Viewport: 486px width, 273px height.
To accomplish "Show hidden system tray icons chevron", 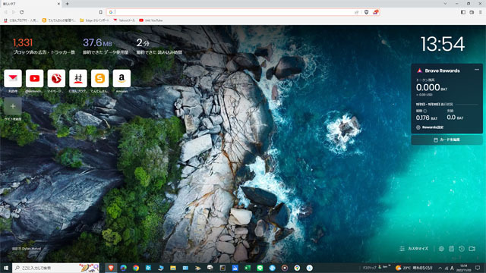I will (440, 268).
